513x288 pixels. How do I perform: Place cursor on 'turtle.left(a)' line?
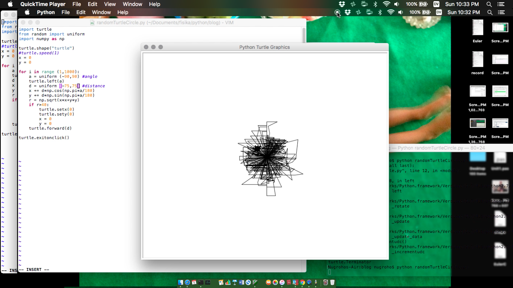[x=47, y=81]
